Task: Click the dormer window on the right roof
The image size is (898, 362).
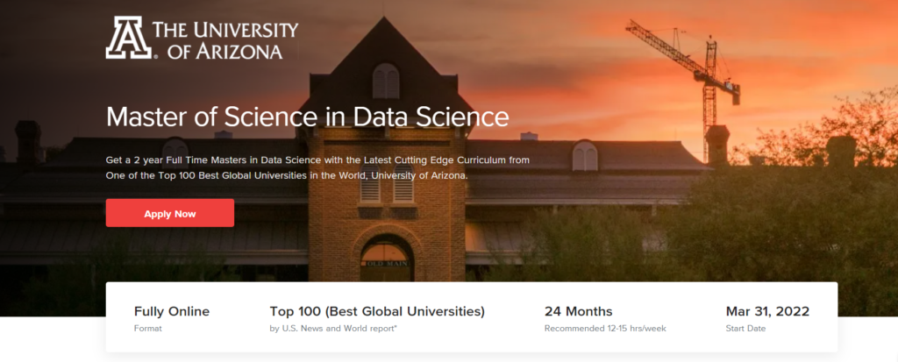Action: [x=584, y=156]
